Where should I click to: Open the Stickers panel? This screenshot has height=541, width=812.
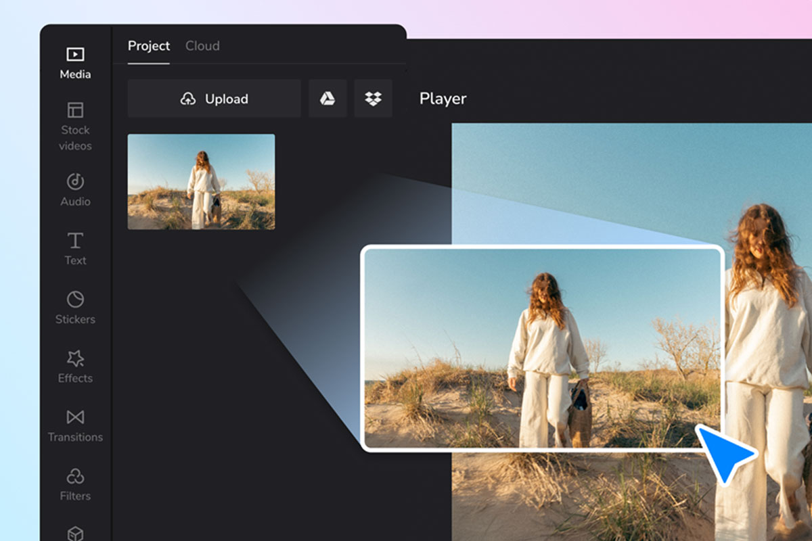point(75,307)
